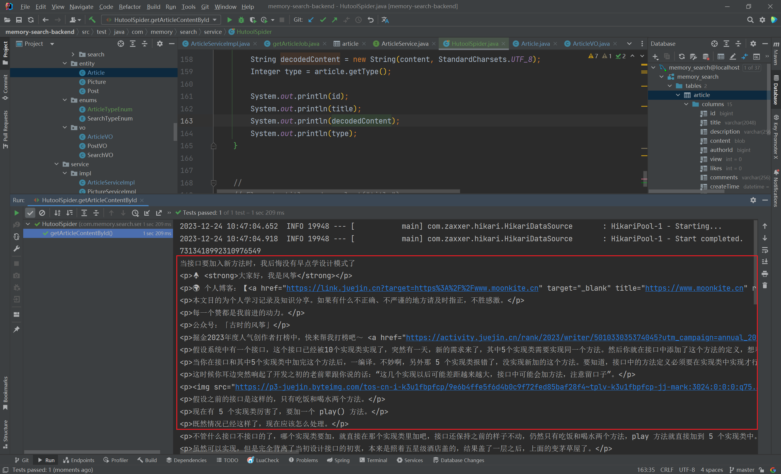The height and width of the screenshot is (474, 781).
Task: Start debugging with the bug icon
Action: click(x=241, y=20)
